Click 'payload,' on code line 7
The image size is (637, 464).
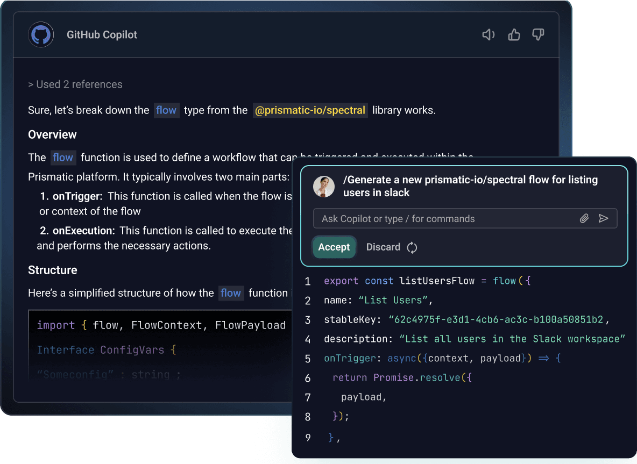pyautogui.click(x=364, y=397)
